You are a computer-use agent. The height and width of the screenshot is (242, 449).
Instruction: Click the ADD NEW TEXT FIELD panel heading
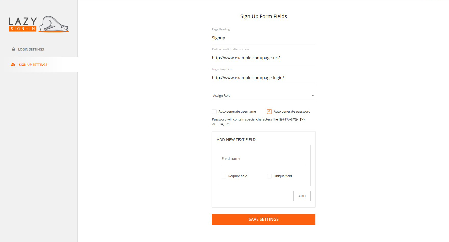pyautogui.click(x=236, y=140)
